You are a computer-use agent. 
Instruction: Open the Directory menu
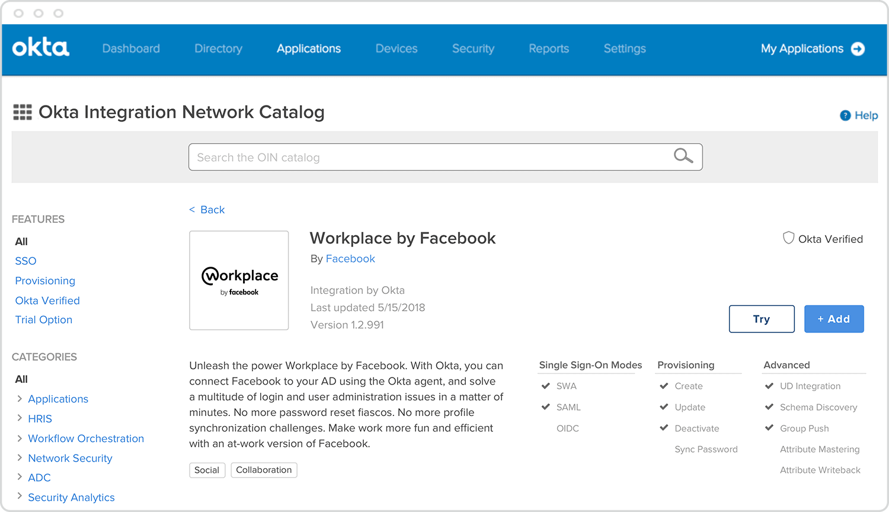(218, 49)
